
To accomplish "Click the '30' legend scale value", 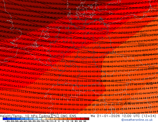I will [85, 121].
